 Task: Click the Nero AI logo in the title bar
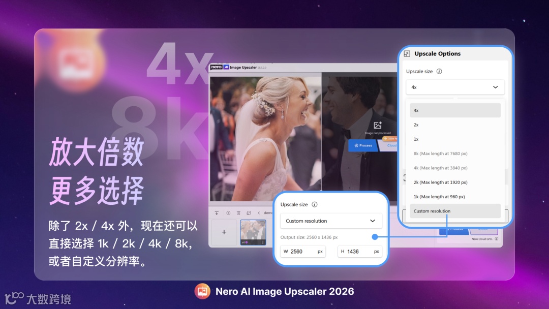[x=220, y=67]
